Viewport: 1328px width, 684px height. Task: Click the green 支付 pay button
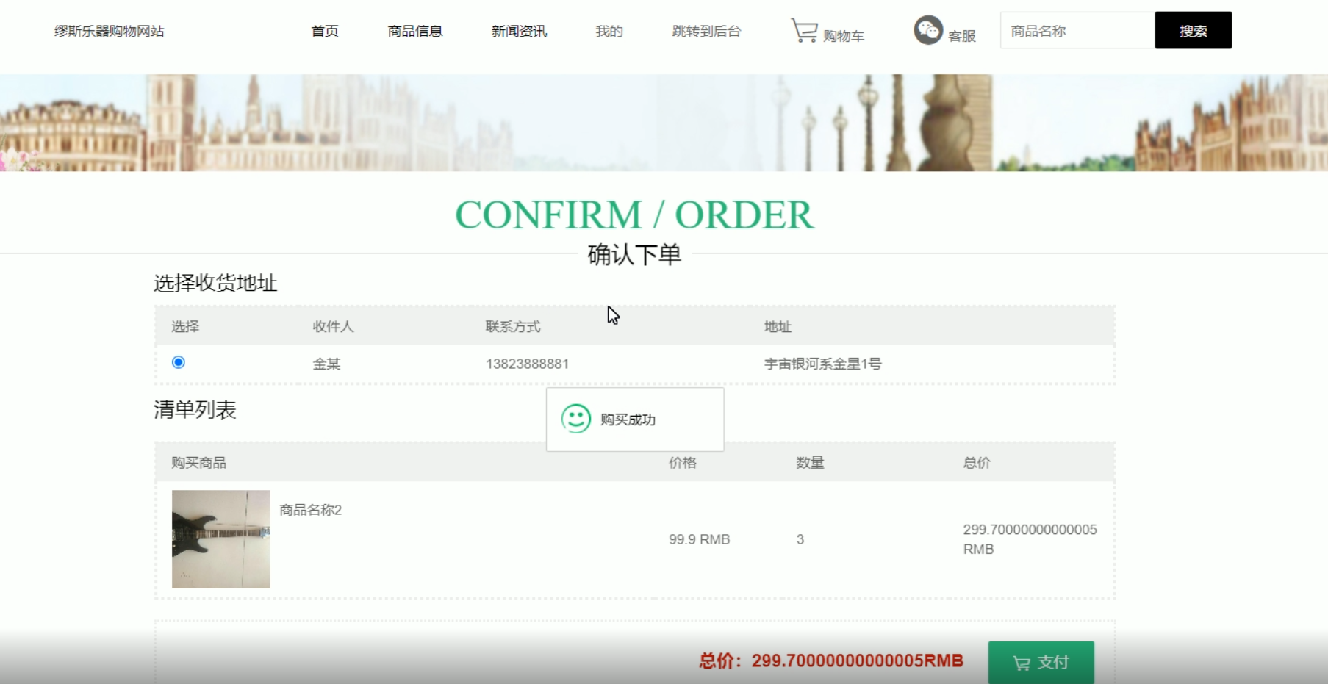[x=1041, y=662]
